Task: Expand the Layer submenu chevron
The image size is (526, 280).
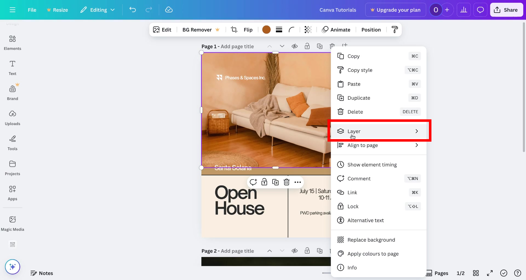Action: coord(417,131)
